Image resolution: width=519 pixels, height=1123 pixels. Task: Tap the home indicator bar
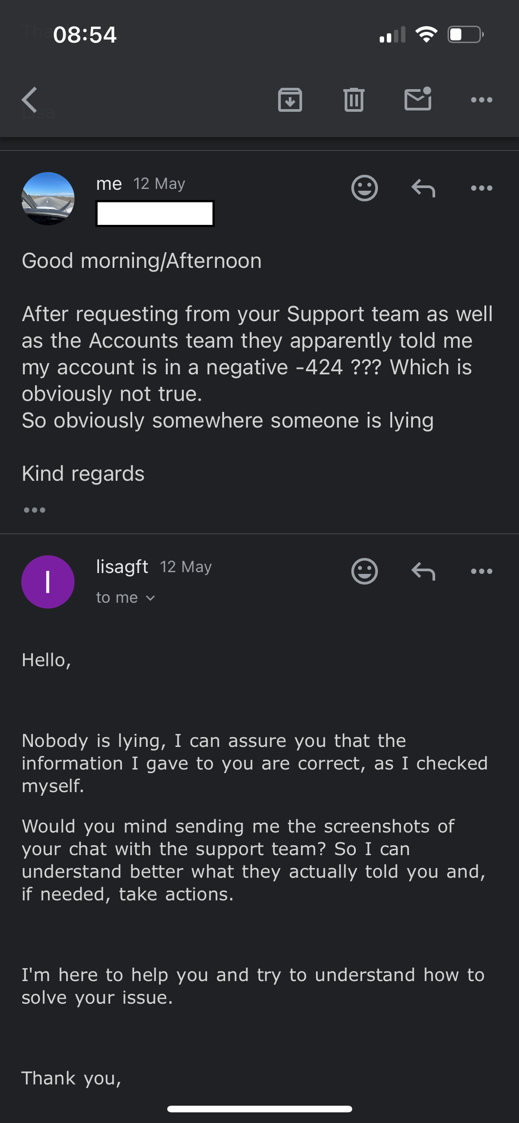(259, 1109)
